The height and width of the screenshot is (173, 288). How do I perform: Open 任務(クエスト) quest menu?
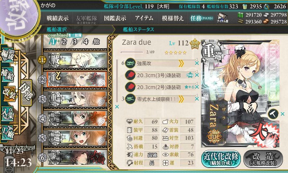click(x=202, y=18)
